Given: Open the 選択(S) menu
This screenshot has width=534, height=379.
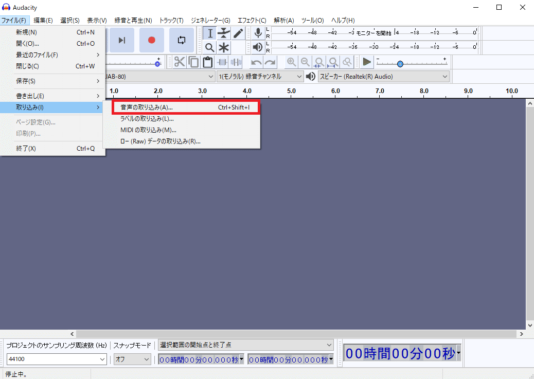Looking at the screenshot, I should point(70,21).
